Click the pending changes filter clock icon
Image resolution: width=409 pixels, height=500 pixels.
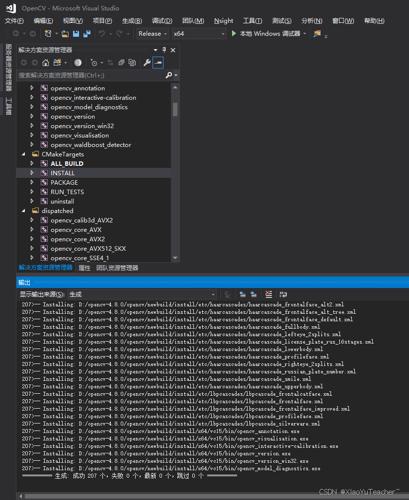pyautogui.click(x=94, y=63)
